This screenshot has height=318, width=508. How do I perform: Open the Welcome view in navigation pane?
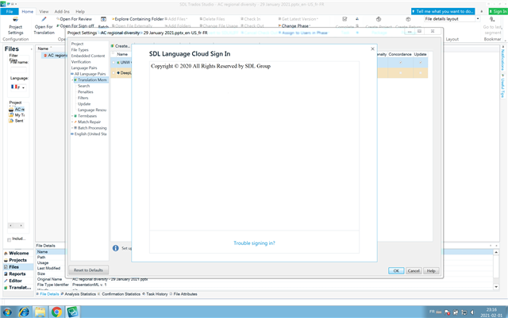point(17,254)
